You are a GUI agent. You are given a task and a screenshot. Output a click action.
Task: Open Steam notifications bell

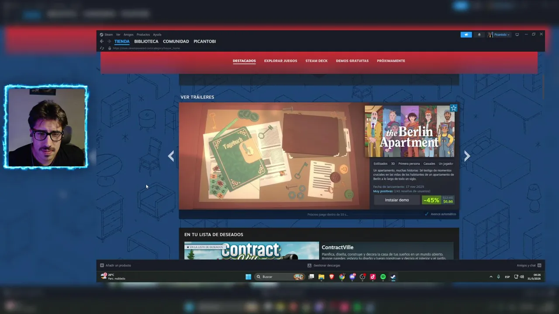(x=479, y=34)
